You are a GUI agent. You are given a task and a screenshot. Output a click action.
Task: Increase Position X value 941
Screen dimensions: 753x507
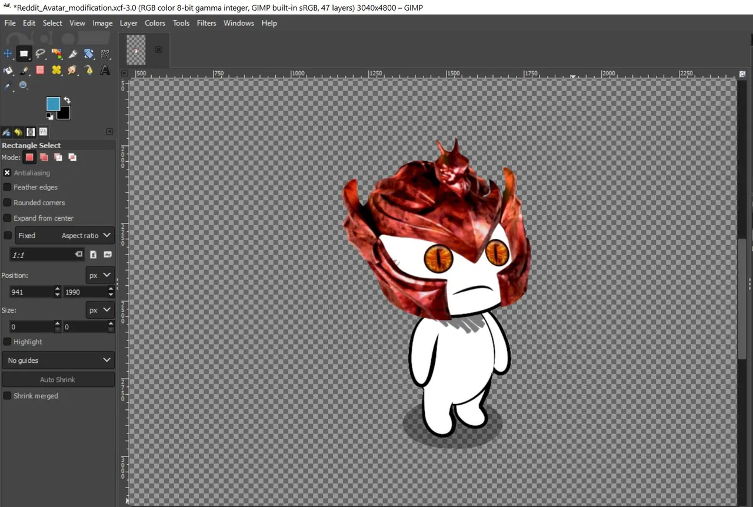click(x=57, y=289)
